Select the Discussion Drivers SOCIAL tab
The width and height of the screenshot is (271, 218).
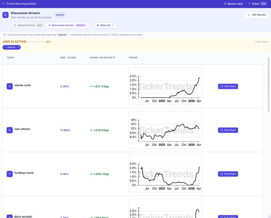click(67, 25)
